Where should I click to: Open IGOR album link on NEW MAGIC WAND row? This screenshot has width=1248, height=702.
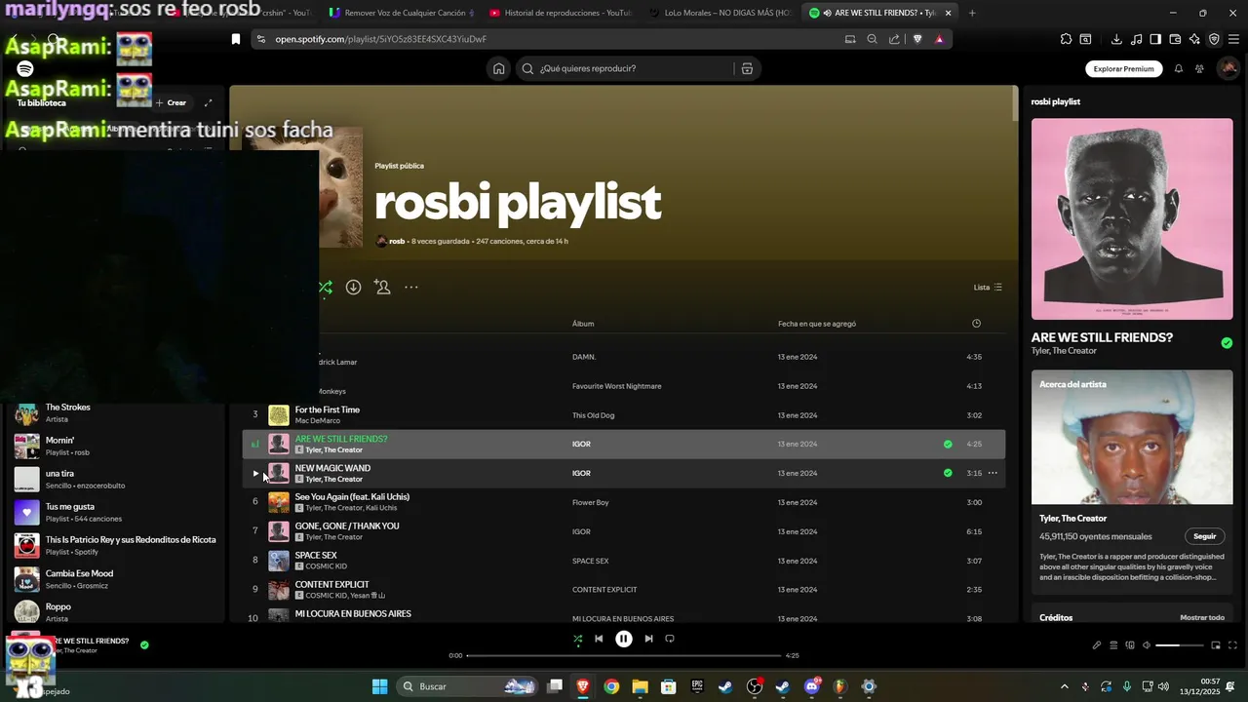point(581,473)
